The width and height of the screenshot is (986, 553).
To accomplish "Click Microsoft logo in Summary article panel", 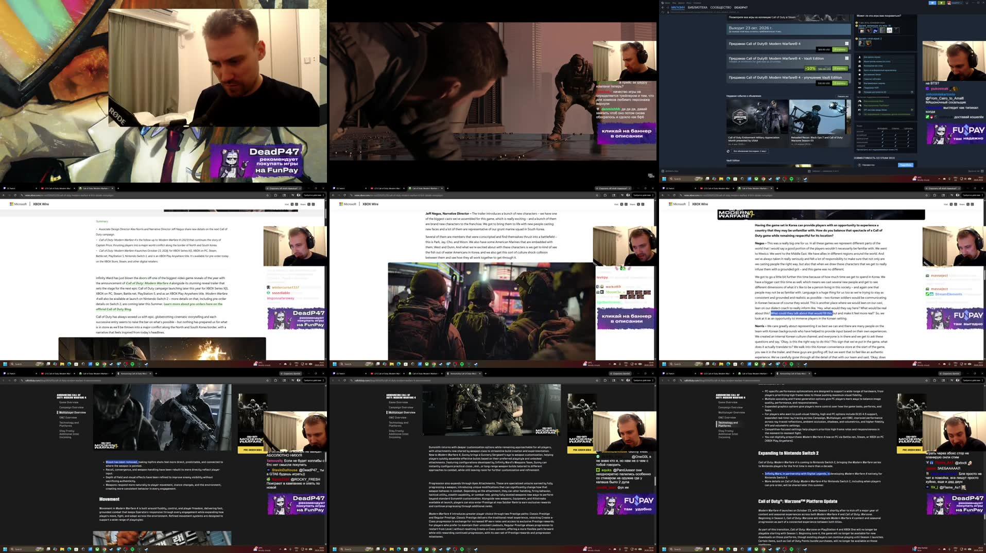I will [18, 204].
